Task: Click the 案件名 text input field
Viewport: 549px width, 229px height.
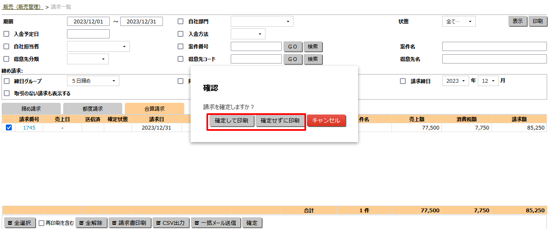Action: click(494, 47)
